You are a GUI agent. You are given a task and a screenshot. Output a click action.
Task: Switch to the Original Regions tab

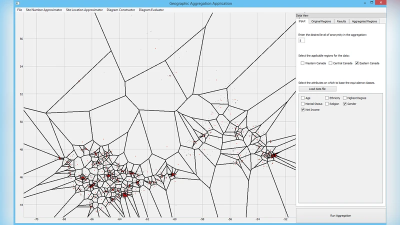tap(320, 21)
